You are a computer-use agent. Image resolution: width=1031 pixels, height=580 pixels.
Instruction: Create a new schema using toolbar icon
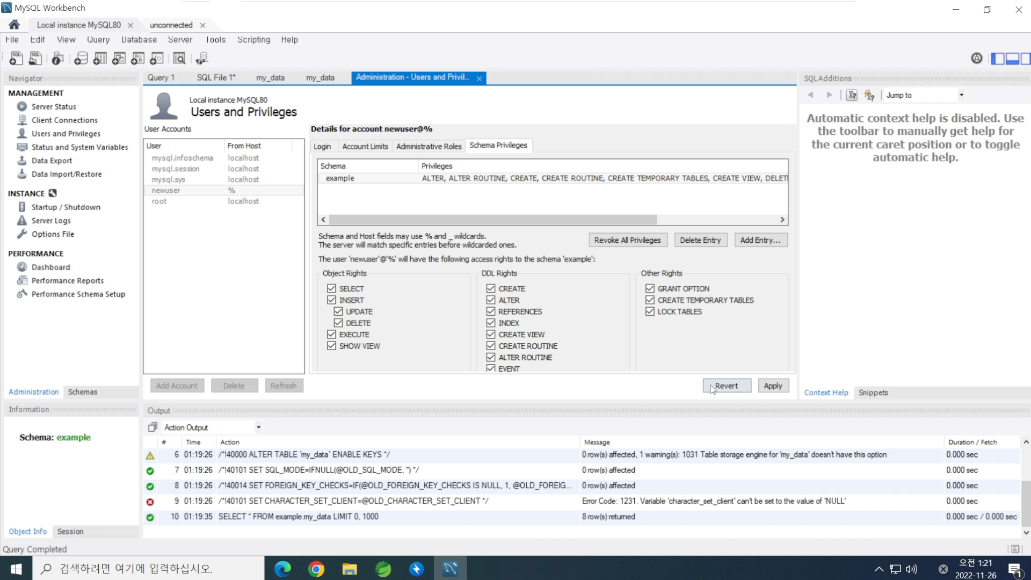81,58
